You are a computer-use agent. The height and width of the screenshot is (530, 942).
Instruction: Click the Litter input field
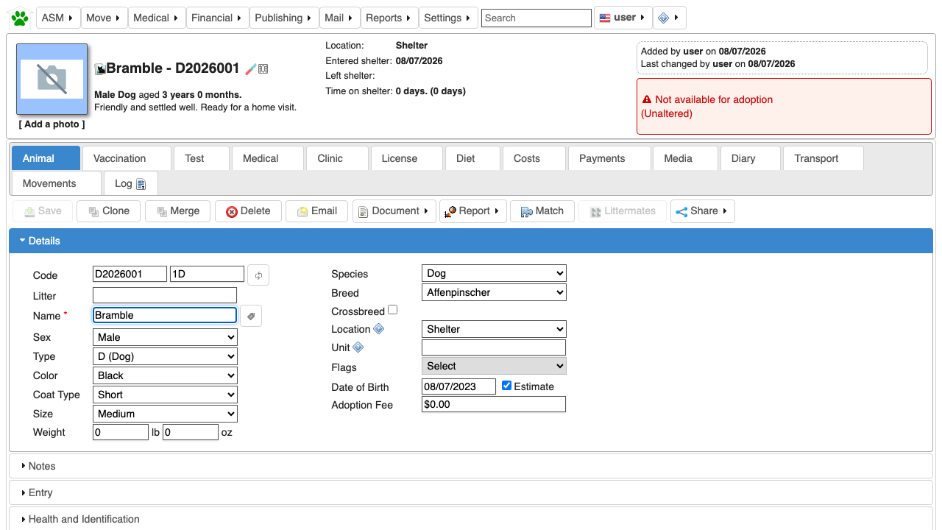[165, 296]
